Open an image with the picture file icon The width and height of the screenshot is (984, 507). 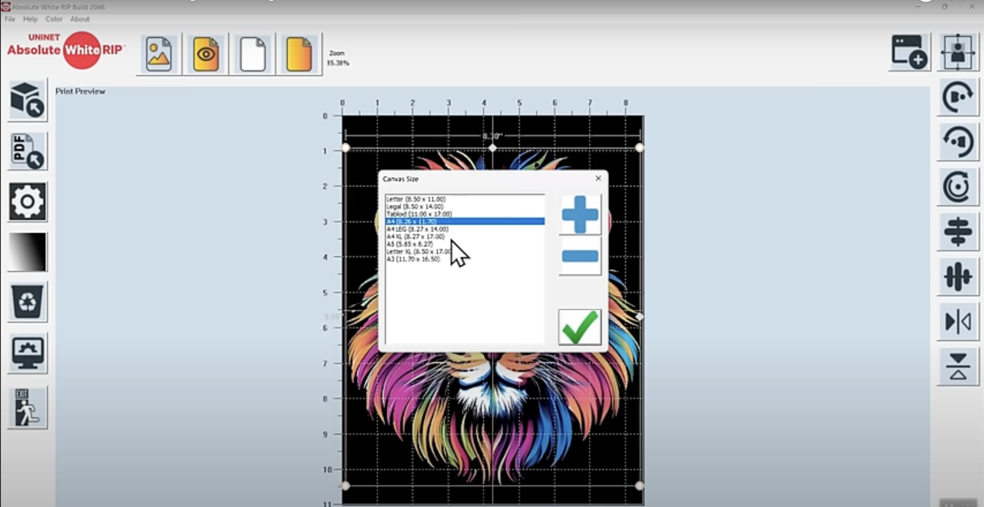click(x=158, y=54)
